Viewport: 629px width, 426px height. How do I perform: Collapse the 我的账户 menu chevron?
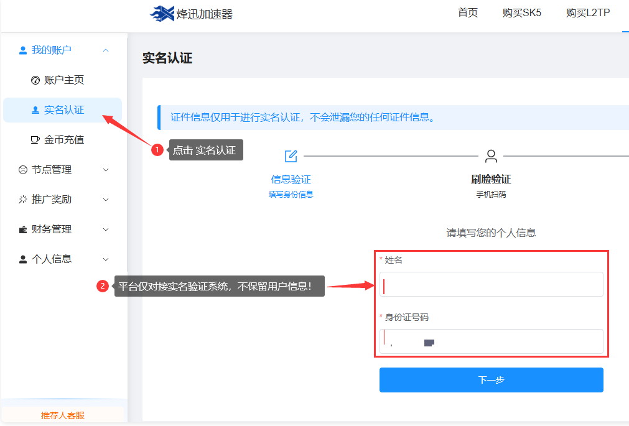click(x=106, y=50)
